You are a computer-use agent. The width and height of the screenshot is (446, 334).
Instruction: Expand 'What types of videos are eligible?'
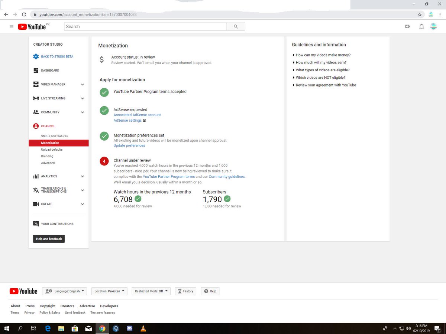[321, 70]
